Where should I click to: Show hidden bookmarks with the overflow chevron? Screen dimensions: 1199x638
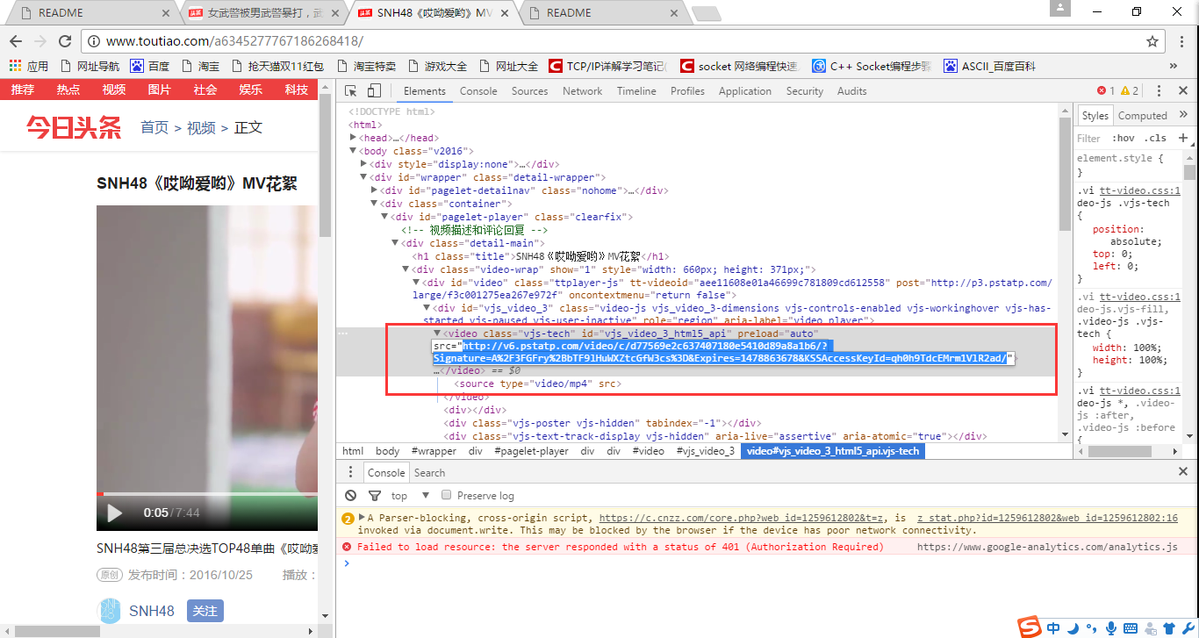1174,66
